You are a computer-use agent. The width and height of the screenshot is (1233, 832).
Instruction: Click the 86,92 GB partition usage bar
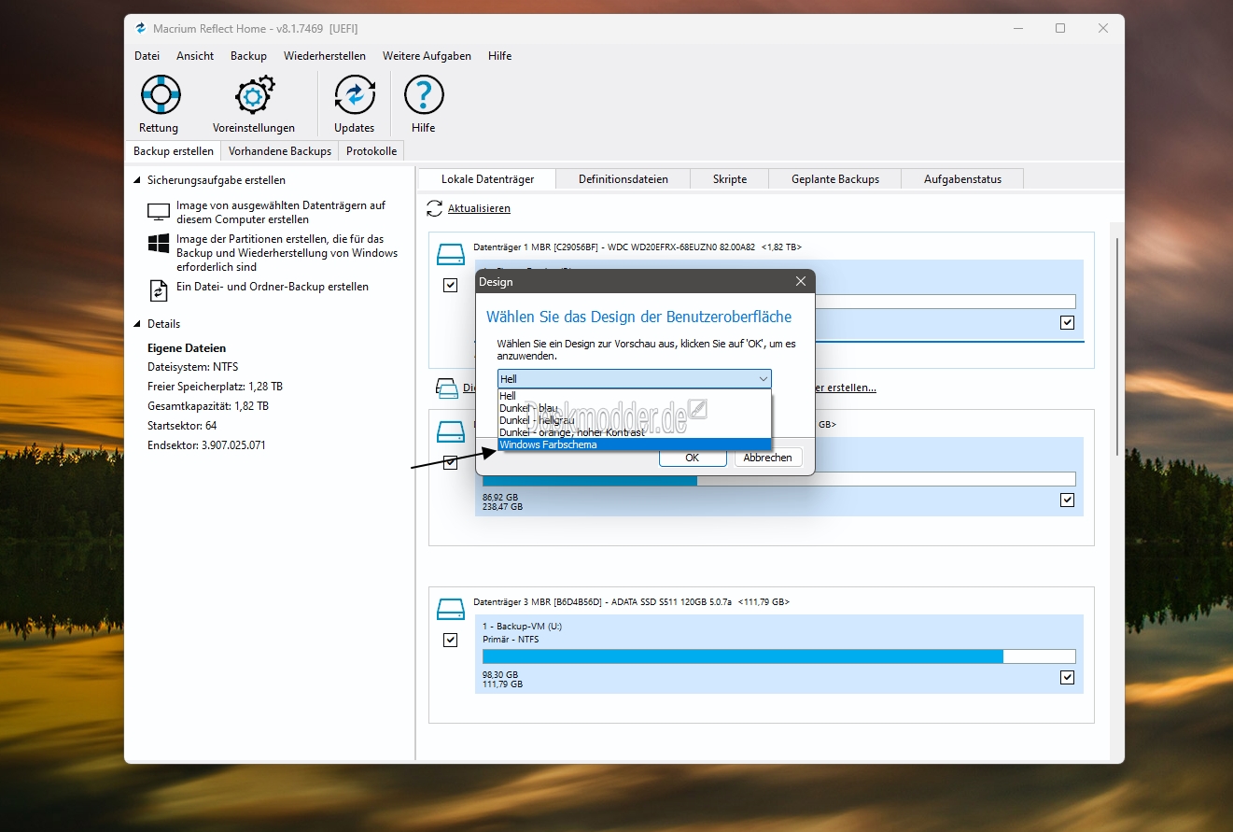pyautogui.click(x=778, y=479)
